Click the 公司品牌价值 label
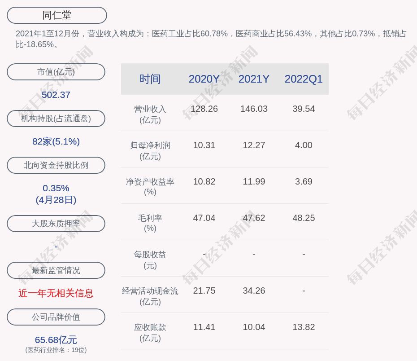 click(x=56, y=317)
